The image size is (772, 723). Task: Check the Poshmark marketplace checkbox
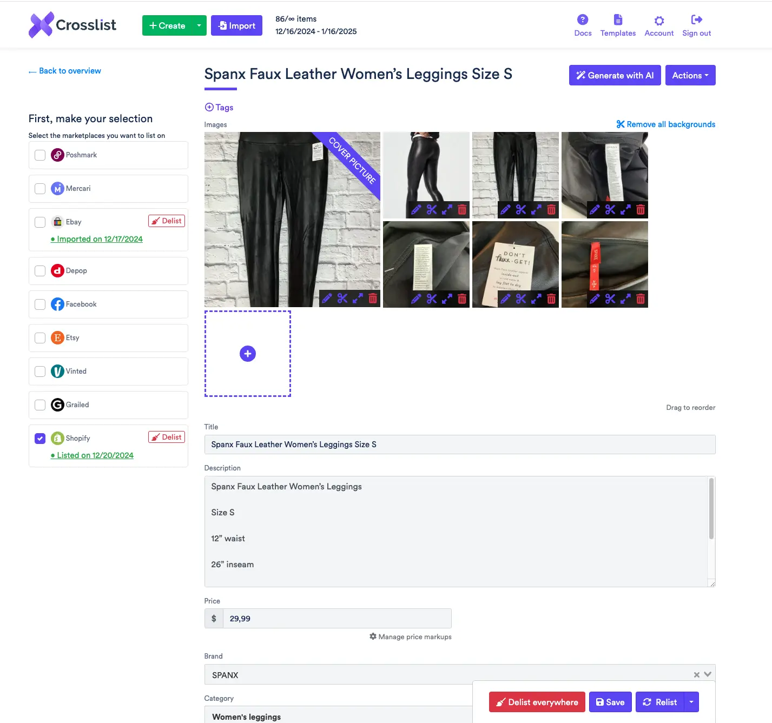[x=40, y=155]
